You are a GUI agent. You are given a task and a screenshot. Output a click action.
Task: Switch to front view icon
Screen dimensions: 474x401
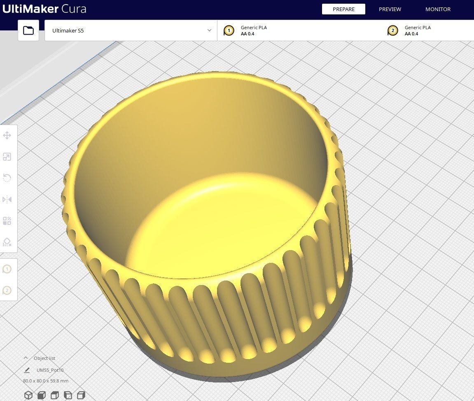tap(42, 395)
